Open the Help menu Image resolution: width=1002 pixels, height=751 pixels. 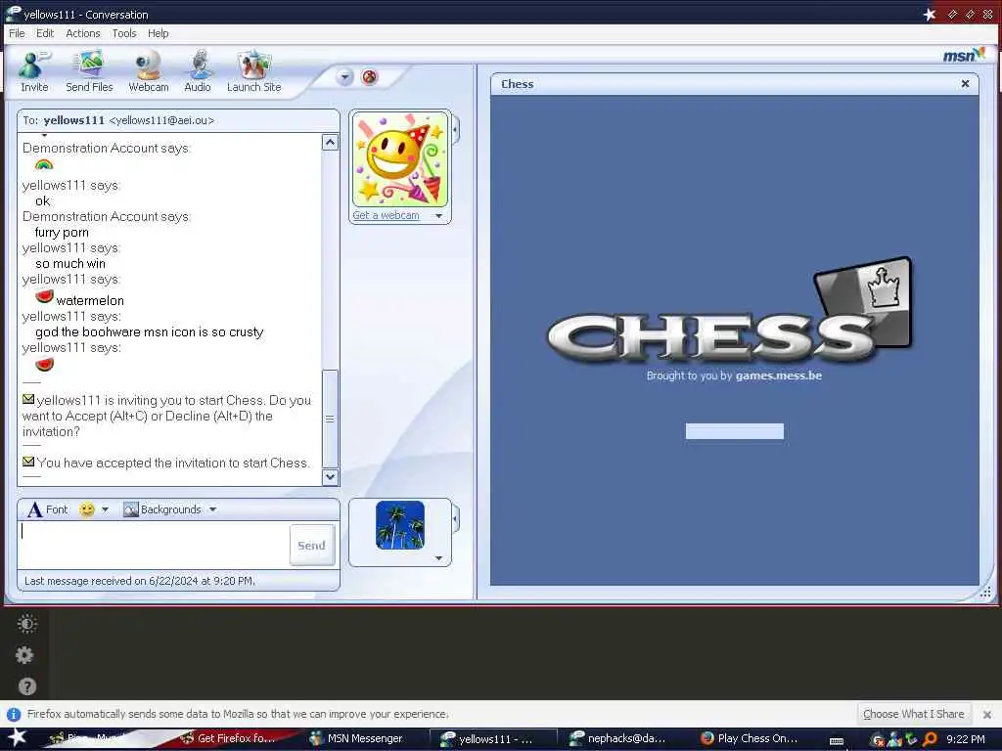(158, 33)
